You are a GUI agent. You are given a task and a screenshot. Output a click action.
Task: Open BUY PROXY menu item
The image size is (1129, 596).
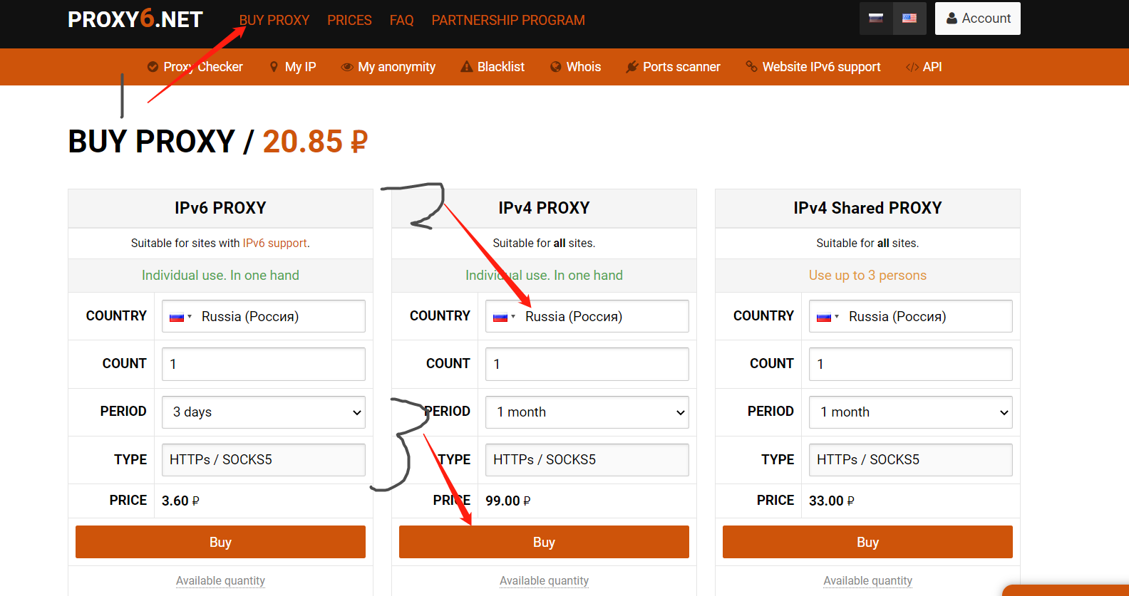tap(274, 20)
